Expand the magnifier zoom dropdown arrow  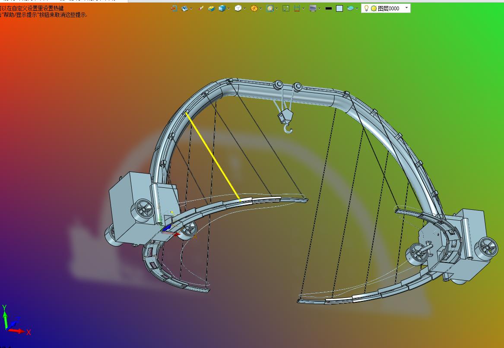(x=276, y=8)
